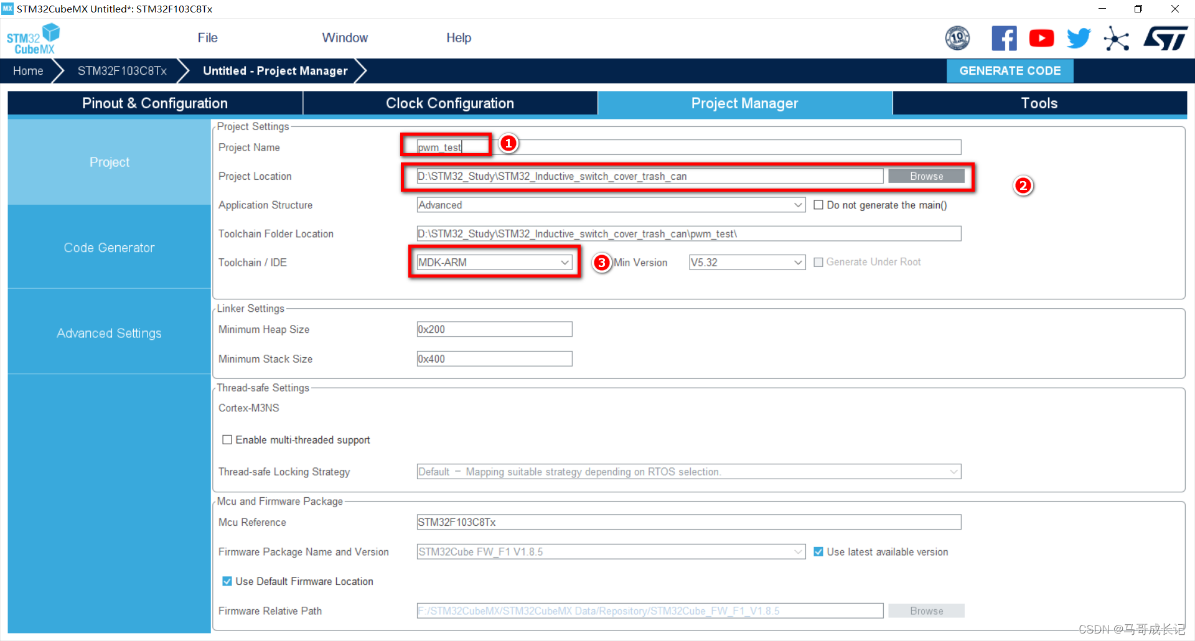
Task: Click the ST community network icon
Action: pos(1116,39)
